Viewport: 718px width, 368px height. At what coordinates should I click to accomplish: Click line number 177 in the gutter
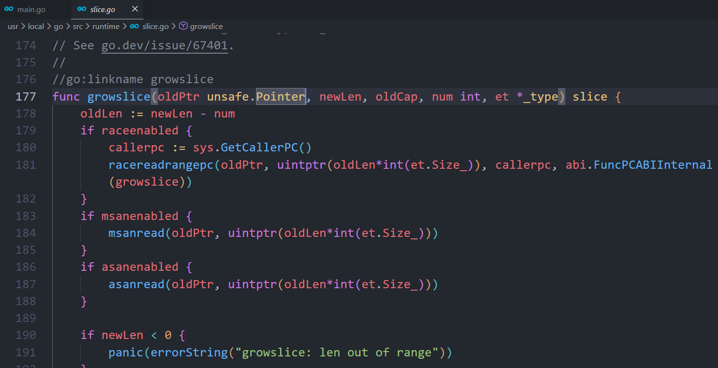[x=26, y=97]
